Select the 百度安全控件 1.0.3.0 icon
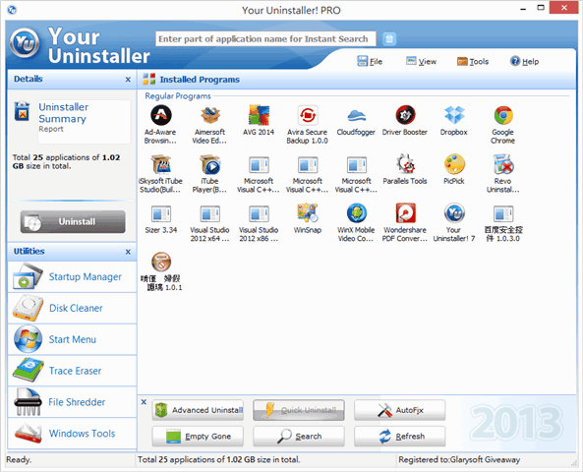 [x=503, y=213]
